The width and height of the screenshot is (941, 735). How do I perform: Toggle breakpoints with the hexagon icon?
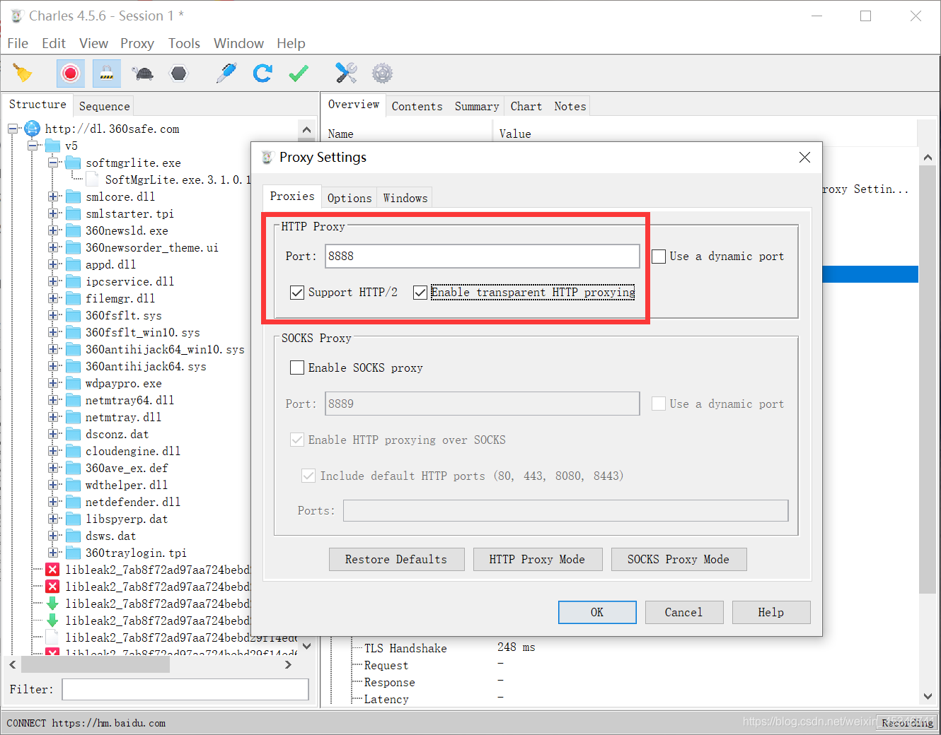click(x=179, y=73)
